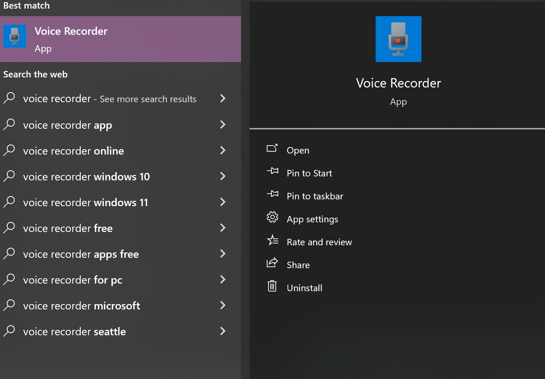Expand chevron for 'See more search results'

point(223,98)
